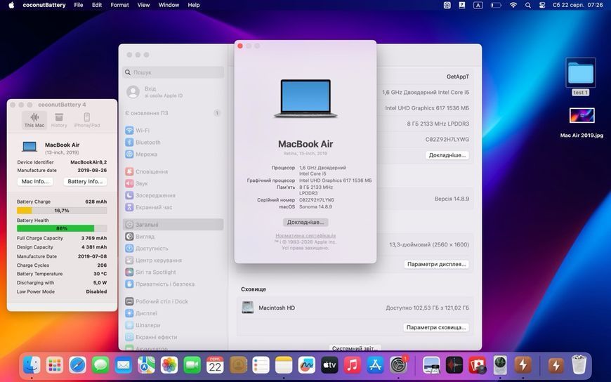
Task: Open Photos from the Dock
Action: click(169, 365)
